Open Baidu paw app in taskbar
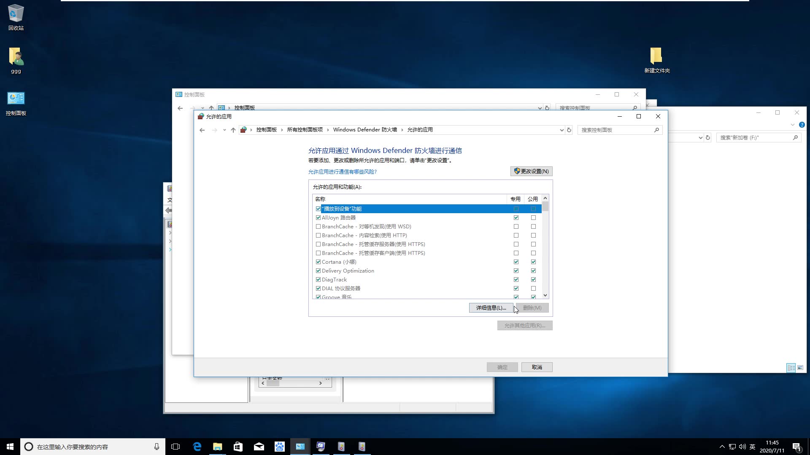 click(279, 447)
